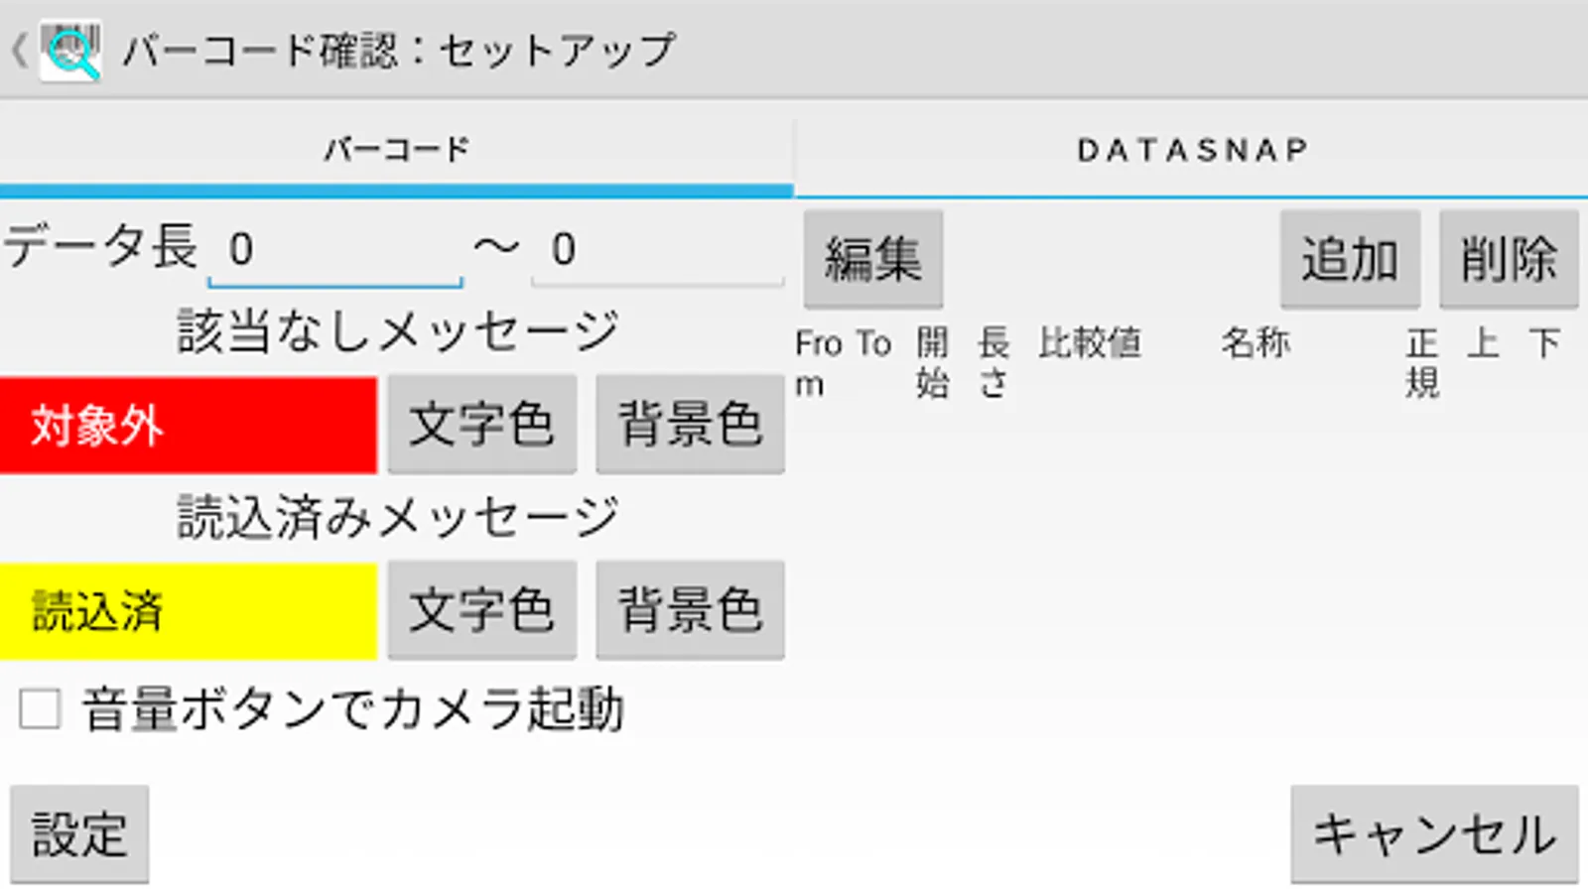Tap the barcode magnifier app icon

click(x=69, y=50)
